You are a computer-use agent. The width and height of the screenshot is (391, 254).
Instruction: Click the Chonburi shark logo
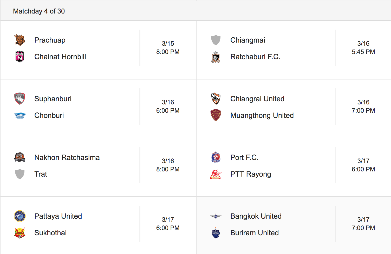tap(20, 115)
